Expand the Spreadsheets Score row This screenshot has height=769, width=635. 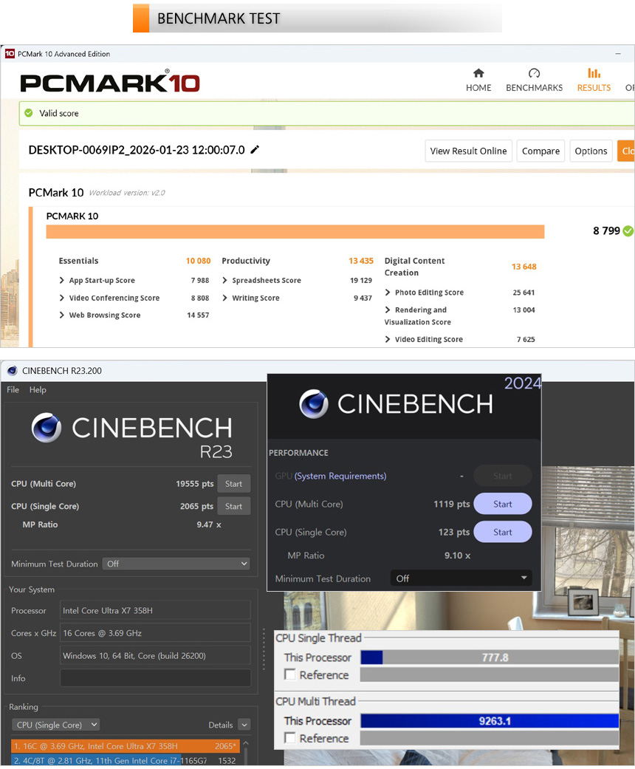click(x=225, y=281)
